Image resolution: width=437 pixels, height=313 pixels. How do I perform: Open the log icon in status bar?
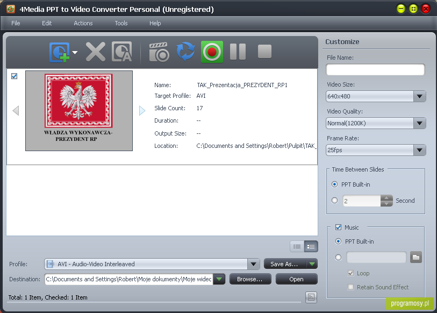(x=311, y=297)
